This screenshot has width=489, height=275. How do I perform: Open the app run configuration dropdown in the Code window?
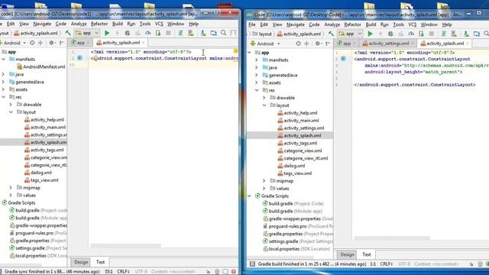click(350, 34)
